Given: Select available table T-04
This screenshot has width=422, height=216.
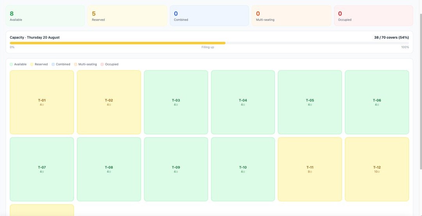Looking at the screenshot, I should 243,102.
